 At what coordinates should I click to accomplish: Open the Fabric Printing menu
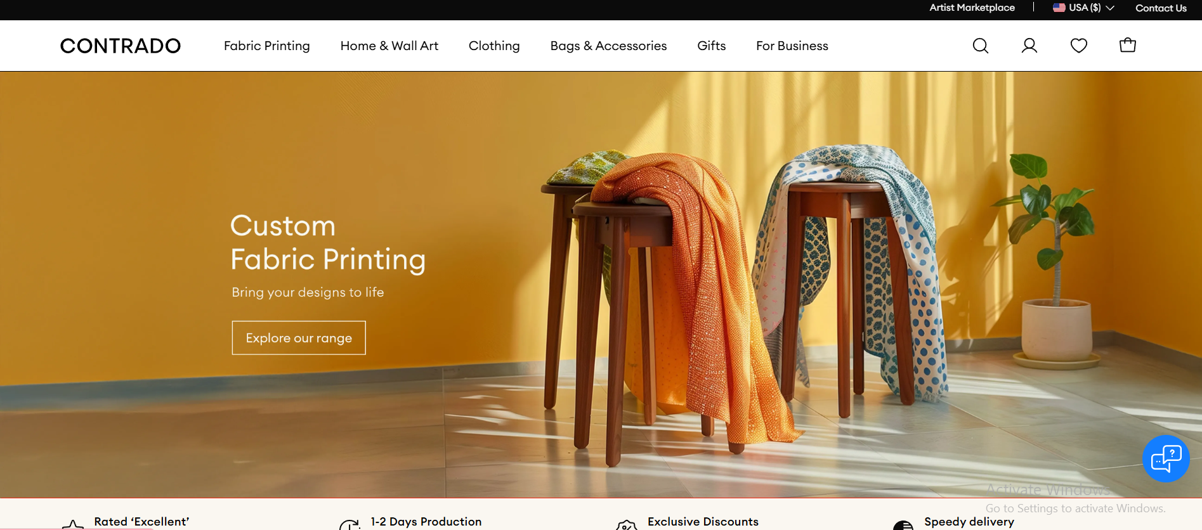pos(267,46)
